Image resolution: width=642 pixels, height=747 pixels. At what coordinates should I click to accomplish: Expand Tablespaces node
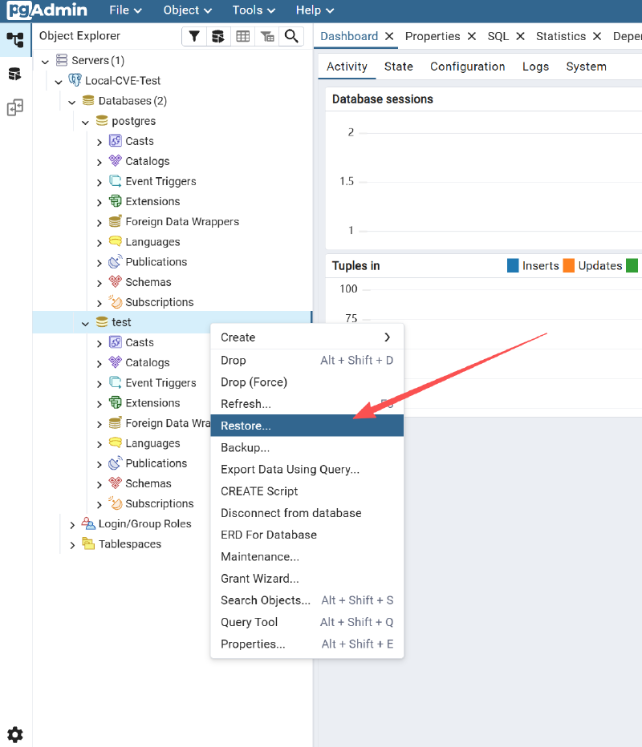[x=72, y=545]
